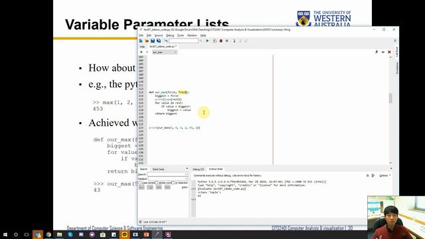This screenshot has height=239, width=425.
Task: Open the Options dropdown in Python Shell
Action: [x=384, y=175]
